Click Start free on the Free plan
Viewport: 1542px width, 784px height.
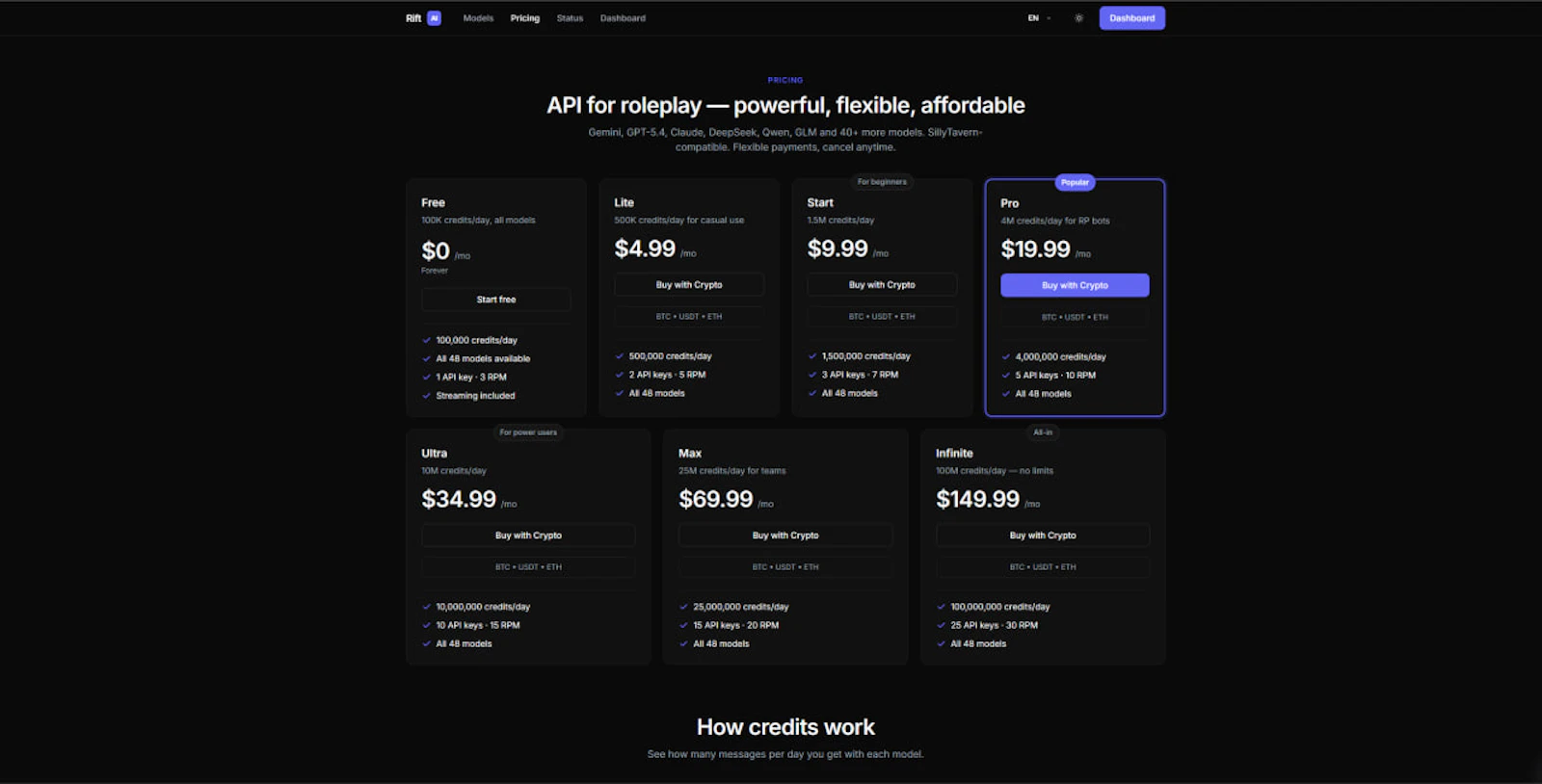(496, 300)
